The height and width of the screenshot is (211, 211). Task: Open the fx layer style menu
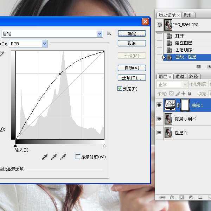[172, 198]
